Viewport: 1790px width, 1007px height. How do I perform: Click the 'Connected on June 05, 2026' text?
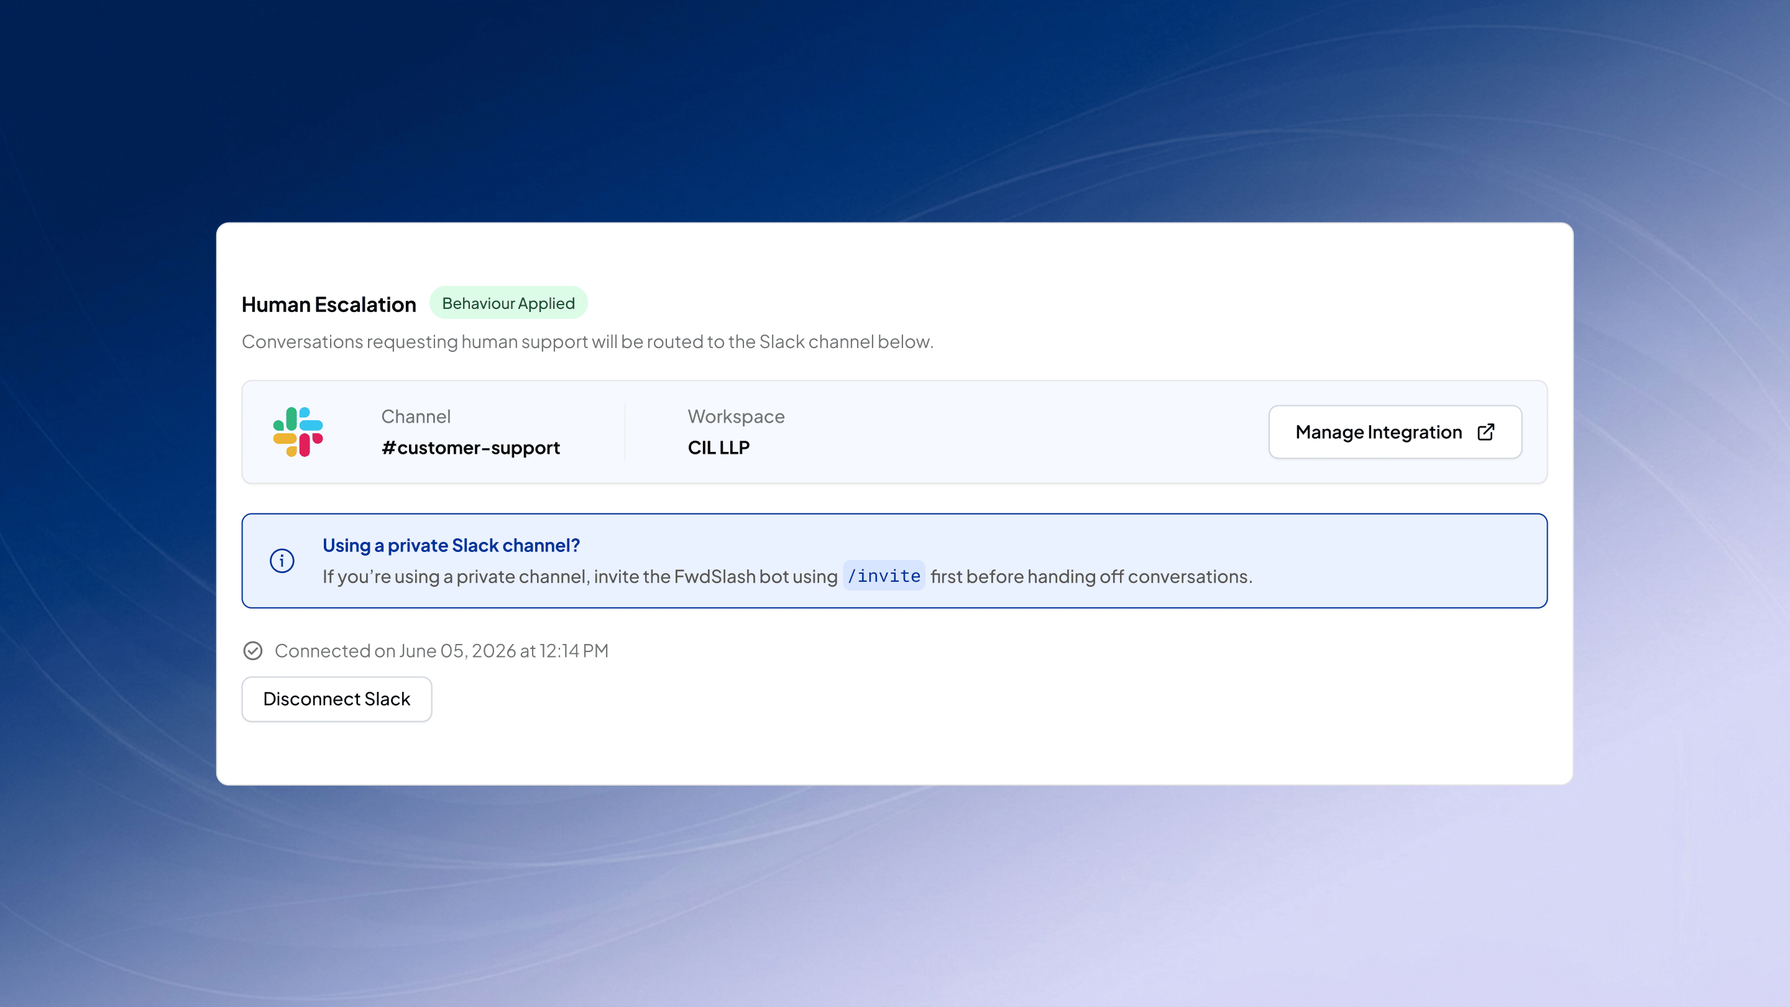[x=441, y=650]
